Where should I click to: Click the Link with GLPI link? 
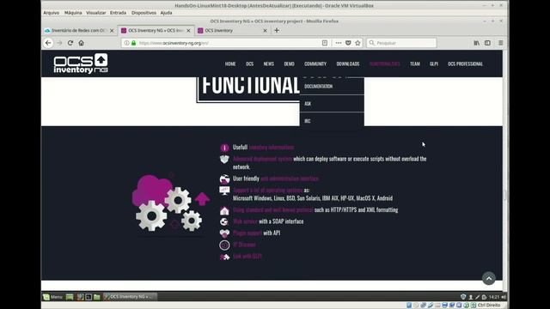click(x=247, y=257)
